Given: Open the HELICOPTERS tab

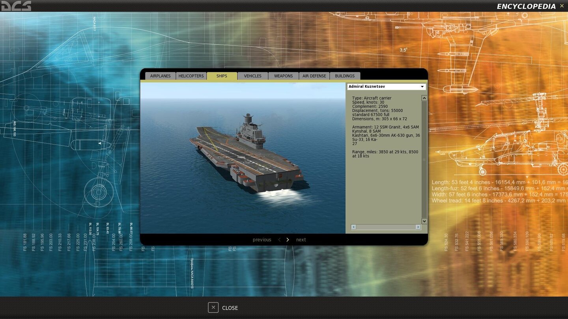Looking at the screenshot, I should tap(191, 76).
